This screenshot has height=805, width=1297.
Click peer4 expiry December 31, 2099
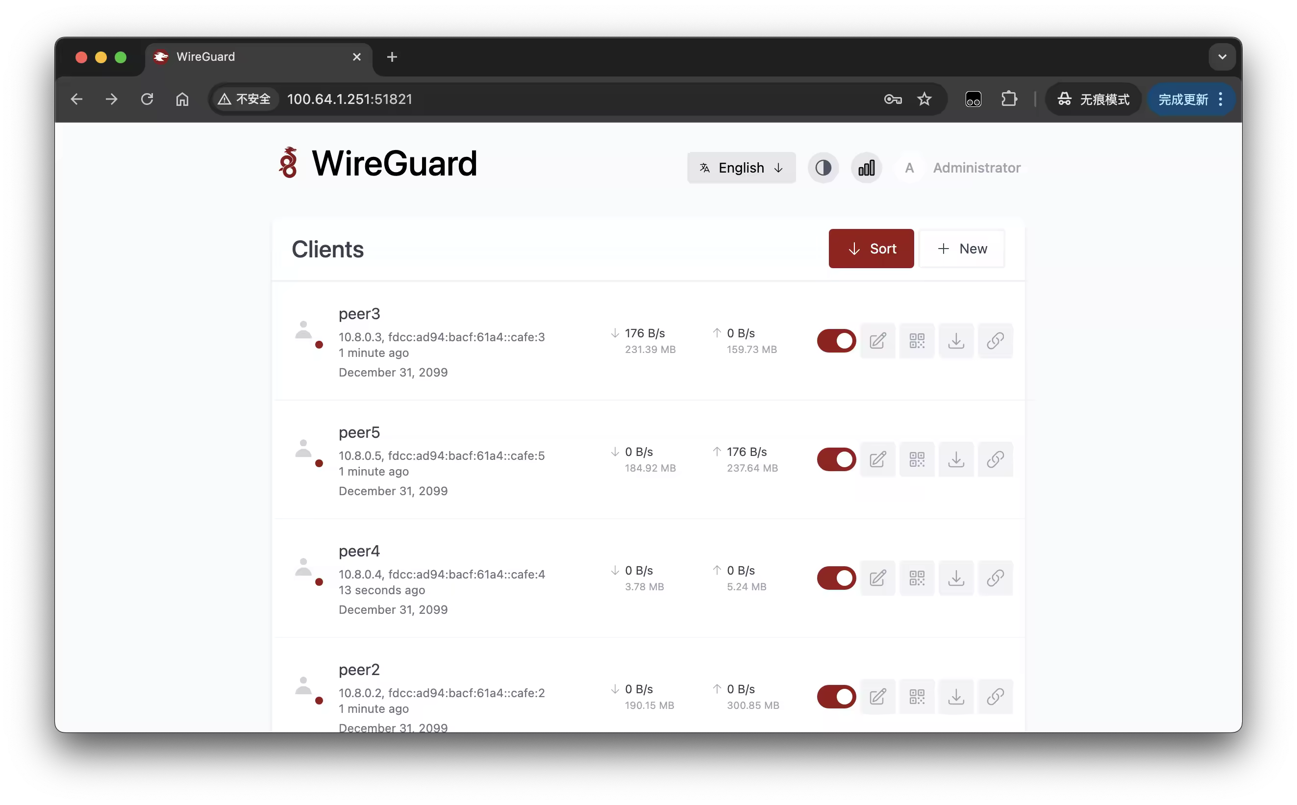click(393, 610)
